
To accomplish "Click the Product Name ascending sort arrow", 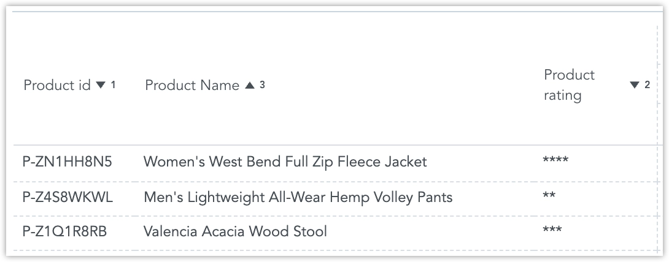I will [249, 86].
